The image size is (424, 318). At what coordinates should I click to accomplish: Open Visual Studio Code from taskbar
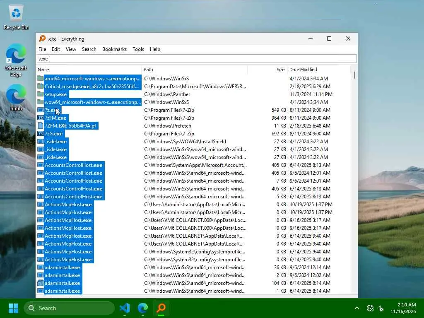pos(124,308)
